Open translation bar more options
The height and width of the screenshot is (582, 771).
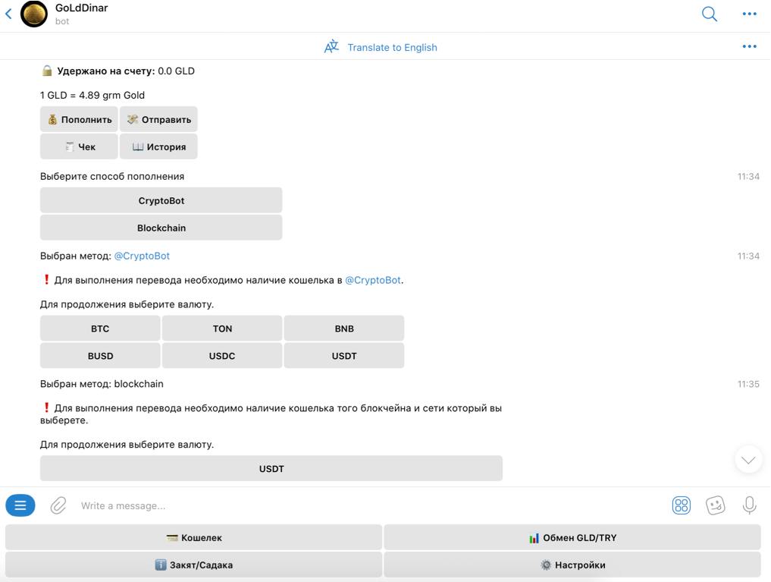[749, 46]
